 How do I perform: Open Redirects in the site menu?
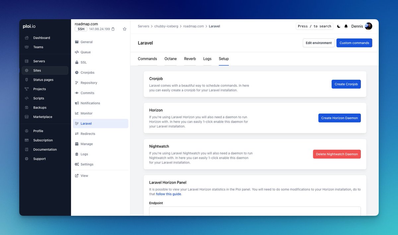pos(100,134)
